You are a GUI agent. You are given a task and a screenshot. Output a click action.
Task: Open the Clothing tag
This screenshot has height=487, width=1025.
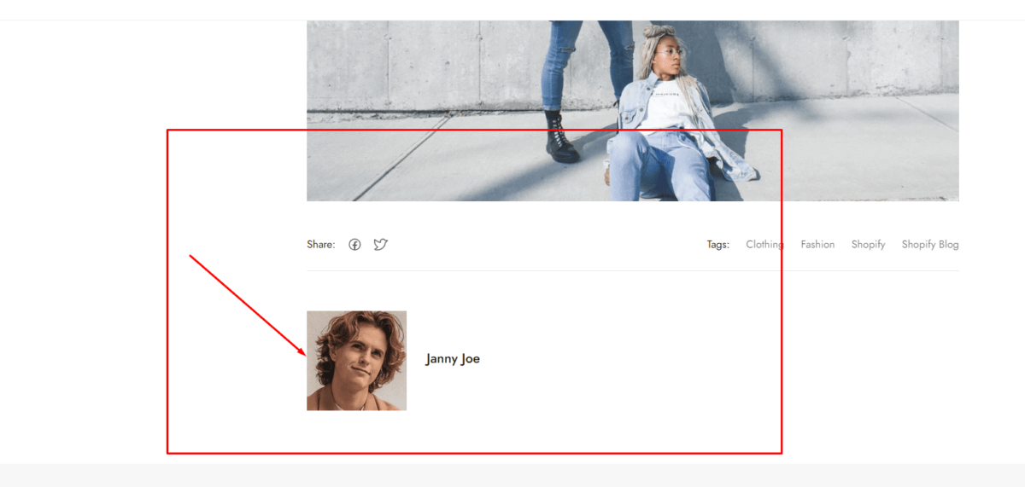pos(764,245)
